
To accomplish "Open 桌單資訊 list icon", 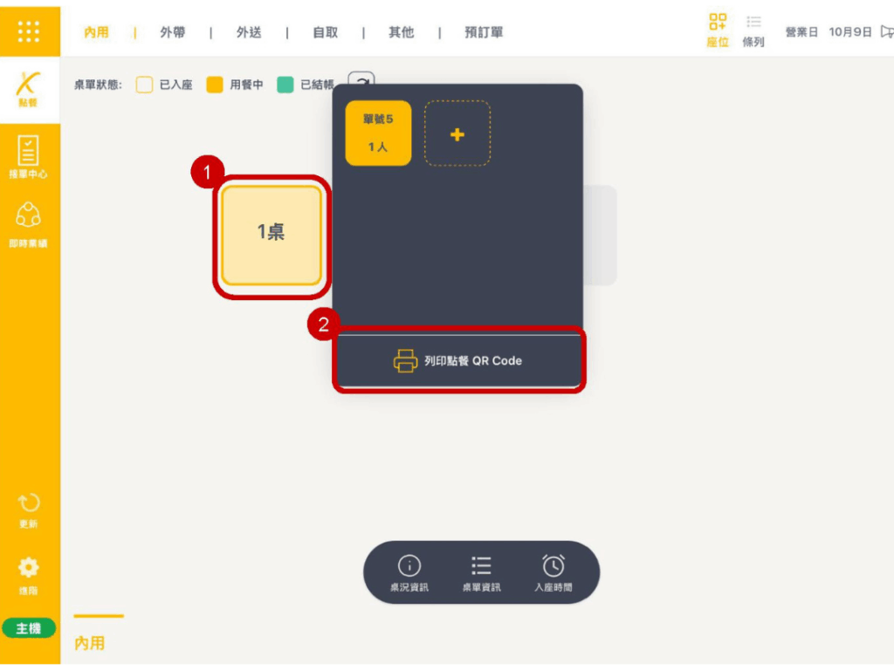I will tap(481, 573).
